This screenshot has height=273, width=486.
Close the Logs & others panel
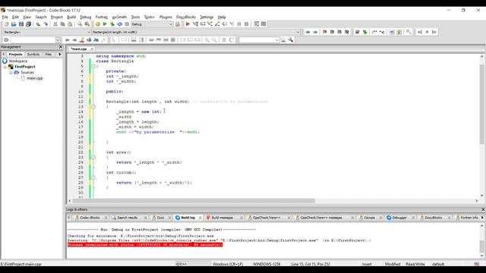pos(483,209)
